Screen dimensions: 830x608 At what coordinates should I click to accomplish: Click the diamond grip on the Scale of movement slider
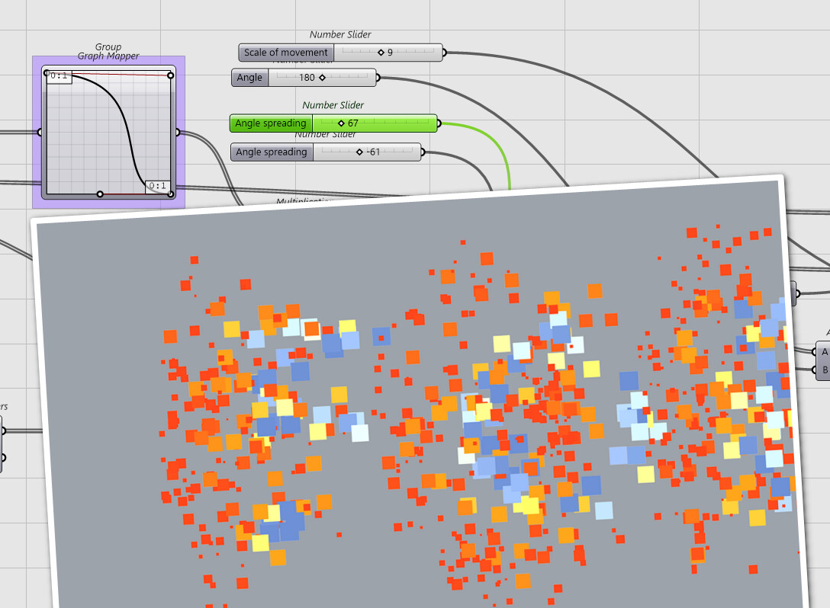[381, 52]
